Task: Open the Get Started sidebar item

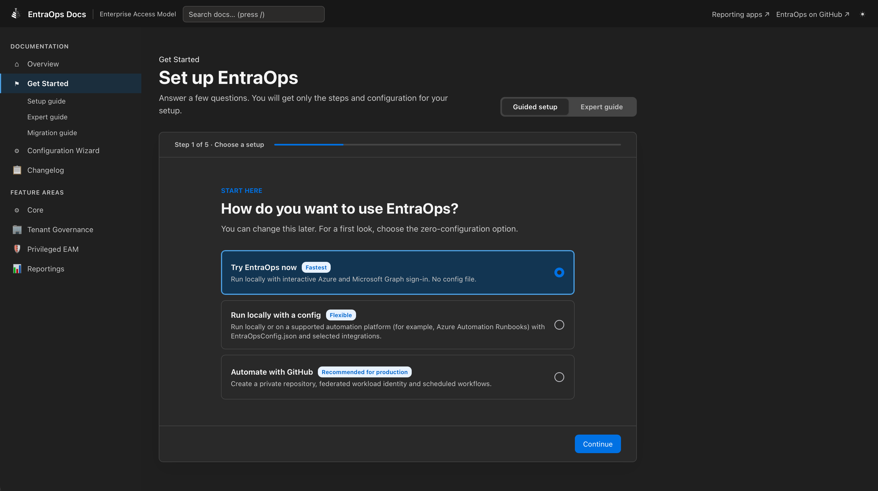Action: pyautogui.click(x=71, y=83)
